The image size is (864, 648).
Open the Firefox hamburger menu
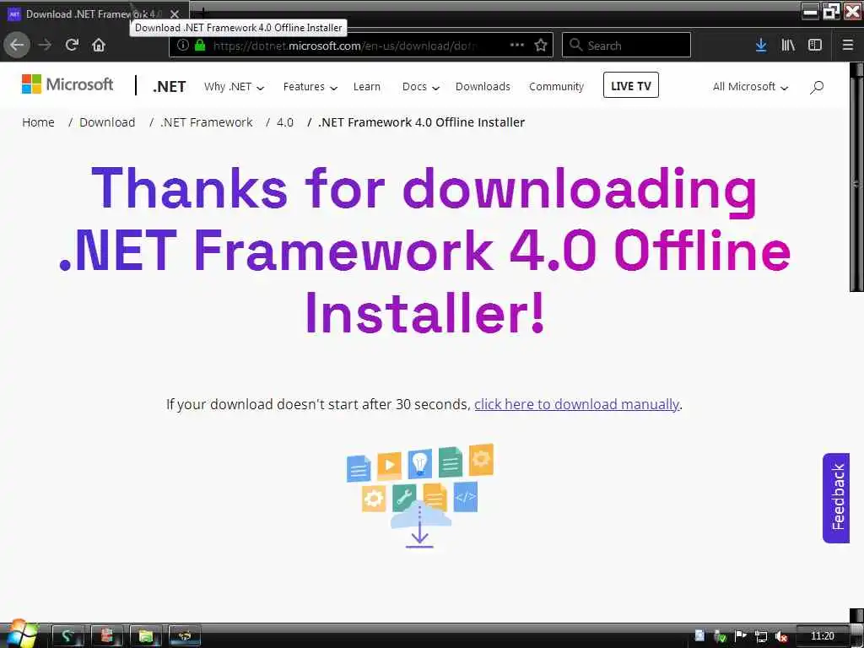click(848, 45)
